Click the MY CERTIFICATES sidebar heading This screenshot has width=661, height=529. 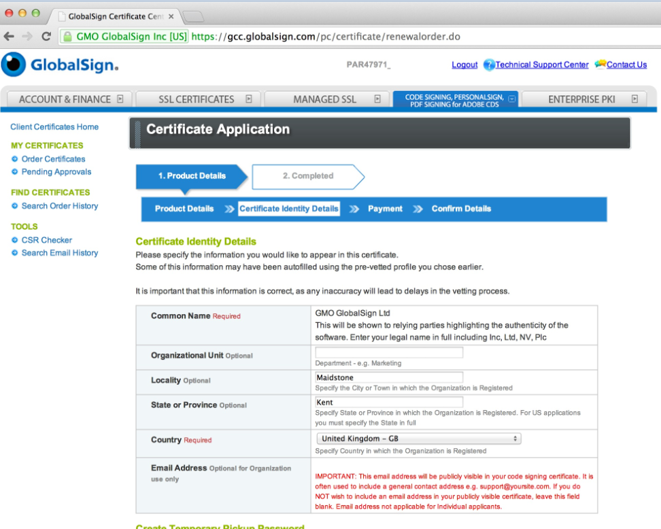[47, 146]
